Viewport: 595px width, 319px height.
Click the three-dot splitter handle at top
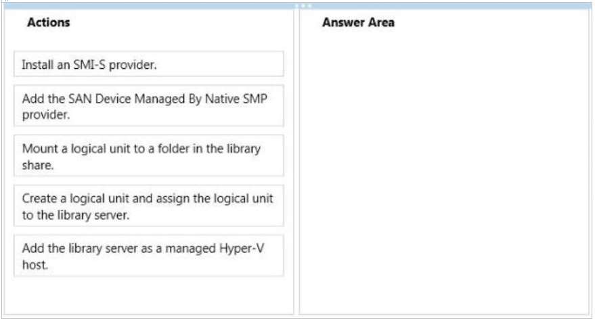[303, 5]
